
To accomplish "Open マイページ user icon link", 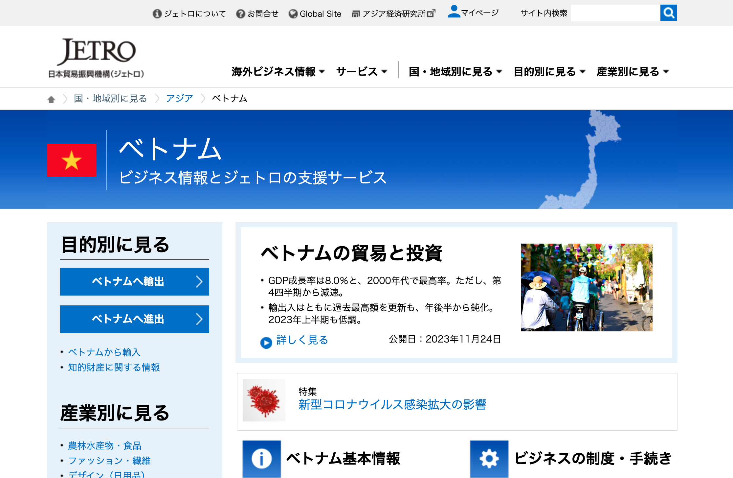I will coord(454,12).
